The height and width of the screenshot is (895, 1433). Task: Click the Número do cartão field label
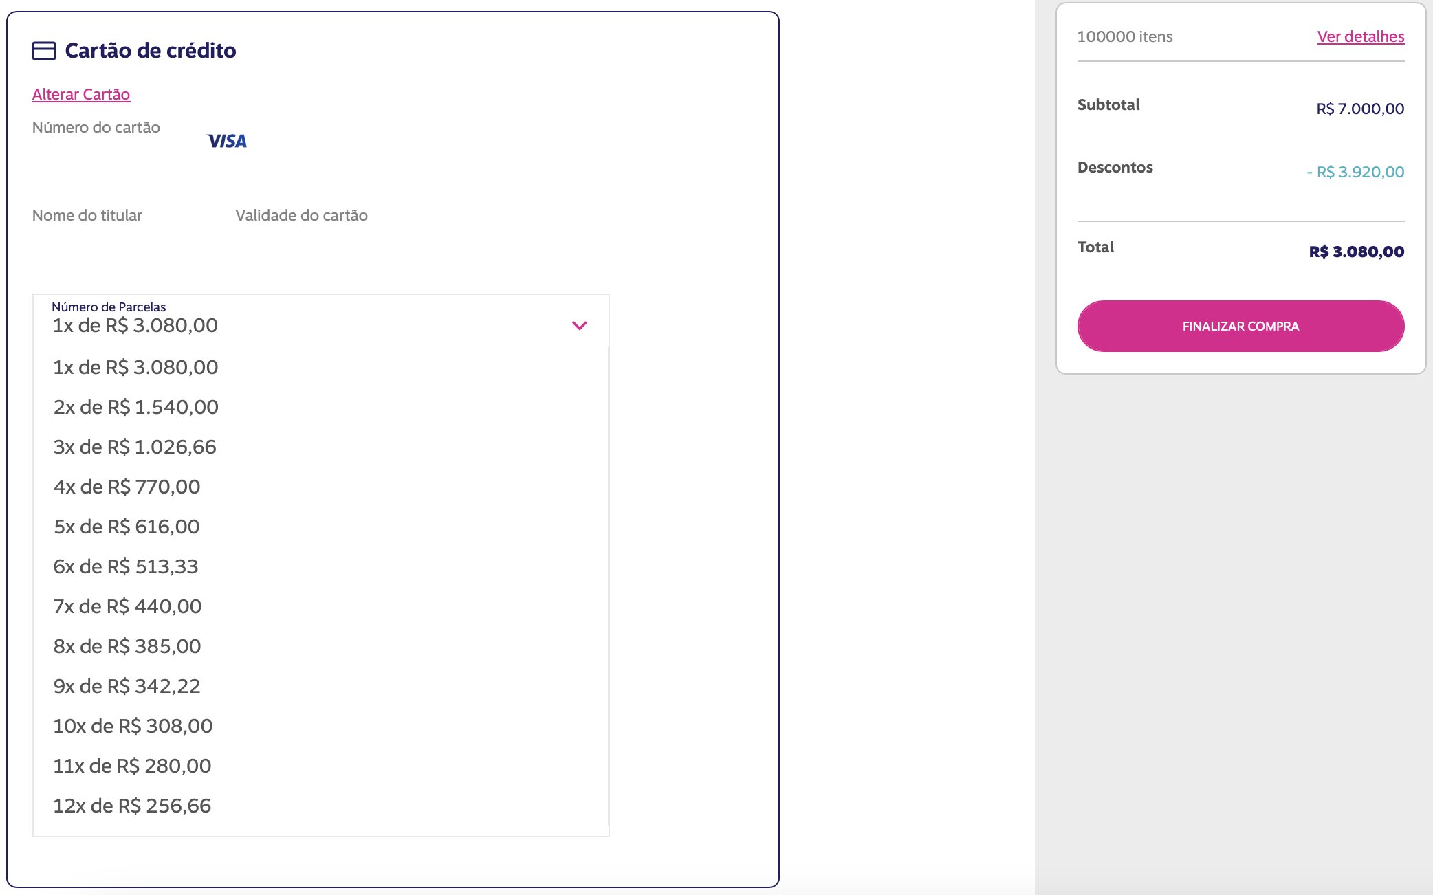pyautogui.click(x=96, y=127)
